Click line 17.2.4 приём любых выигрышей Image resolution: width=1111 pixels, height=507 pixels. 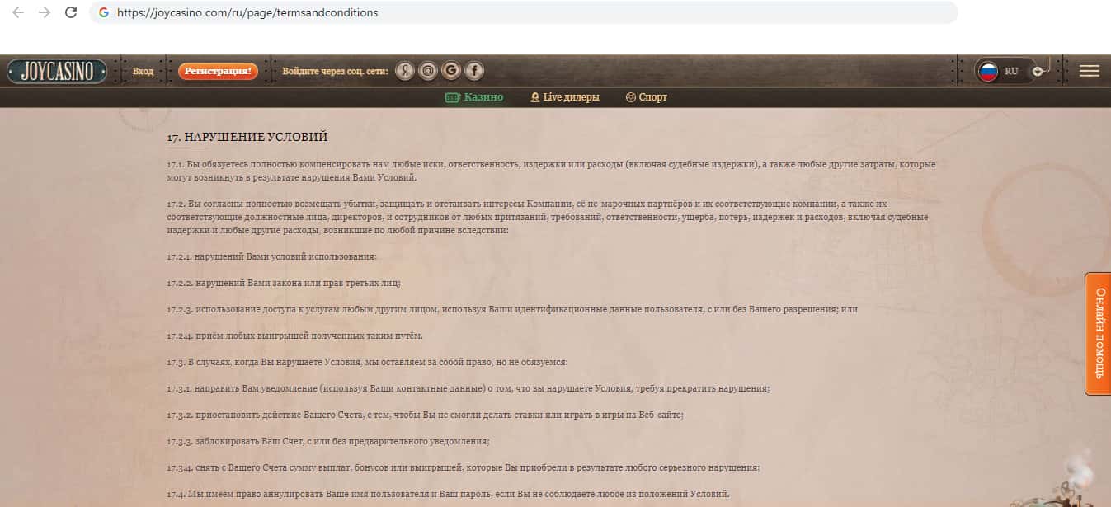(x=294, y=336)
